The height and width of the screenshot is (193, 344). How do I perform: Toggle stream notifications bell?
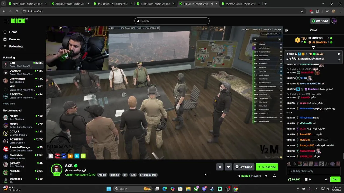[x=220, y=167]
